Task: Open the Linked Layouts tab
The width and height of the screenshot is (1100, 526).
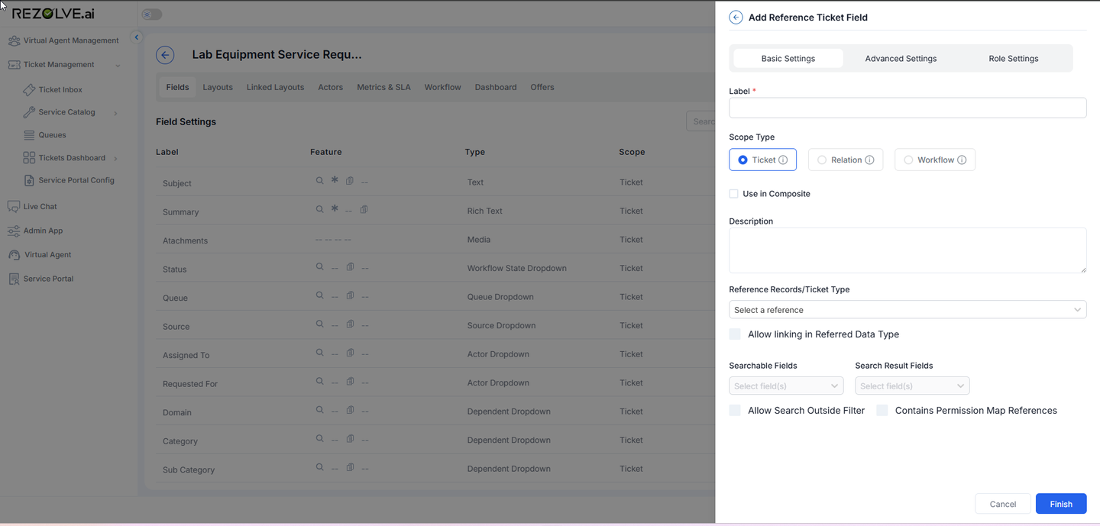Action: coord(275,87)
